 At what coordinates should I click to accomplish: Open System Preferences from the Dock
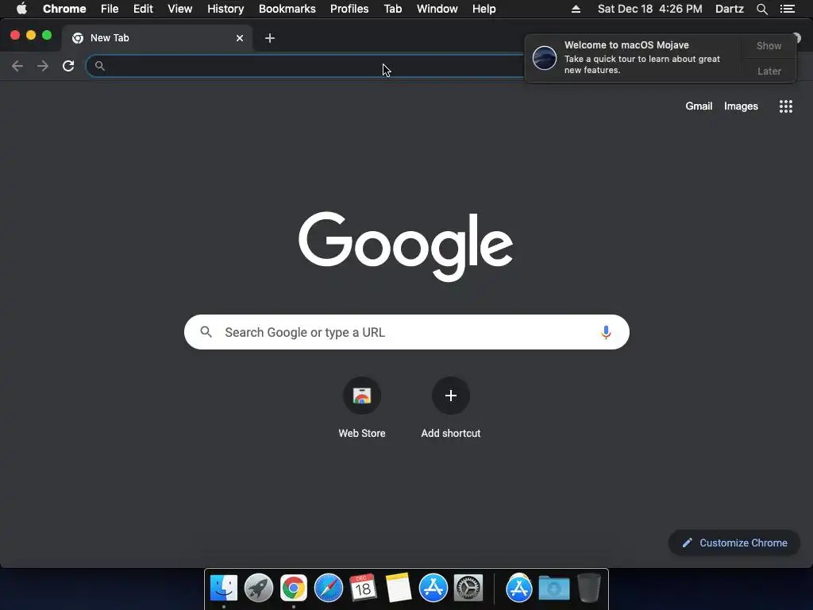coord(468,588)
